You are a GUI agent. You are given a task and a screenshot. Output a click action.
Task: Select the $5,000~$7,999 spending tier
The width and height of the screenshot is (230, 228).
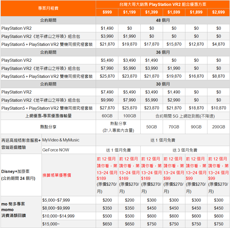tap(69, 200)
